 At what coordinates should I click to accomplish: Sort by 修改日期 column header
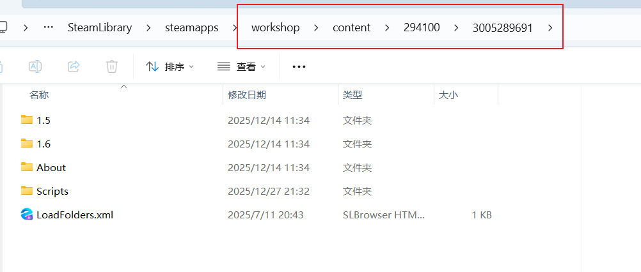247,94
